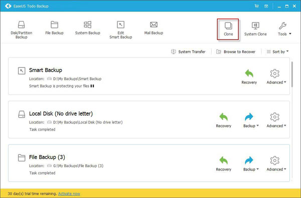Open System Transfer
Screen dimensions: 301x198
(x=188, y=51)
